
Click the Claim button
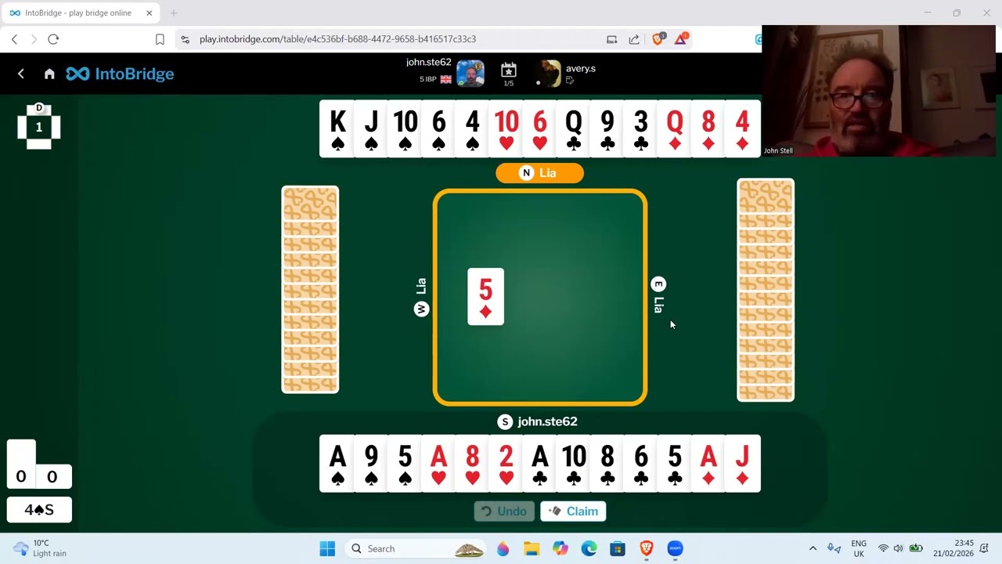(x=573, y=512)
